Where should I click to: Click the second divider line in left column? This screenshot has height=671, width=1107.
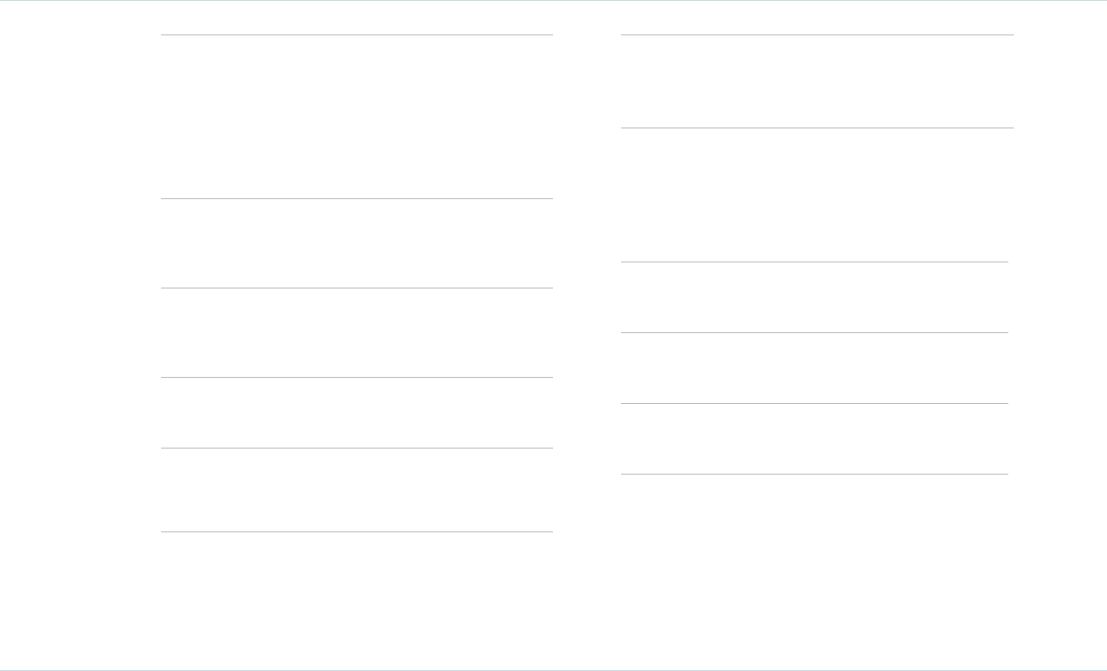coord(357,198)
